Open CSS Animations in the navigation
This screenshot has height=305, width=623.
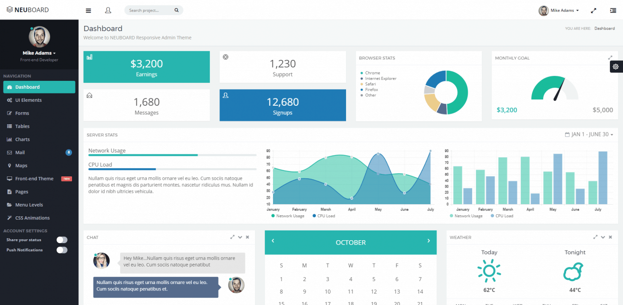[x=39, y=218]
